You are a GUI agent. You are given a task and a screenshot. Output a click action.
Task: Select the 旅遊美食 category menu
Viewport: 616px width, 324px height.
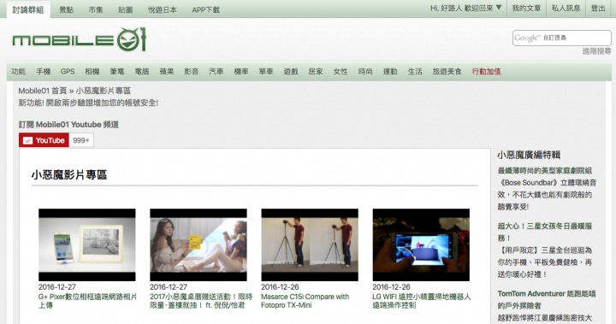pyautogui.click(x=447, y=72)
